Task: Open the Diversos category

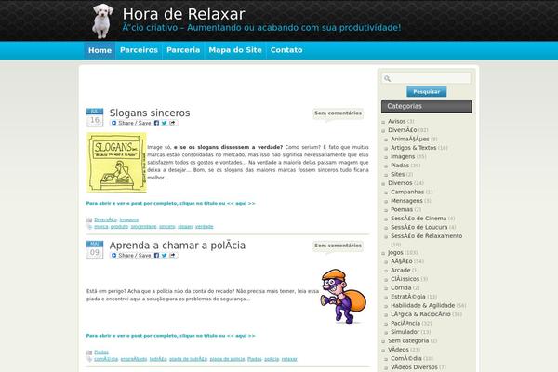Action: click(400, 183)
